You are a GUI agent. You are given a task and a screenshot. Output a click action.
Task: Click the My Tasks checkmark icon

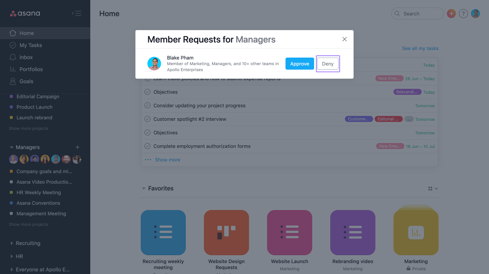13,45
